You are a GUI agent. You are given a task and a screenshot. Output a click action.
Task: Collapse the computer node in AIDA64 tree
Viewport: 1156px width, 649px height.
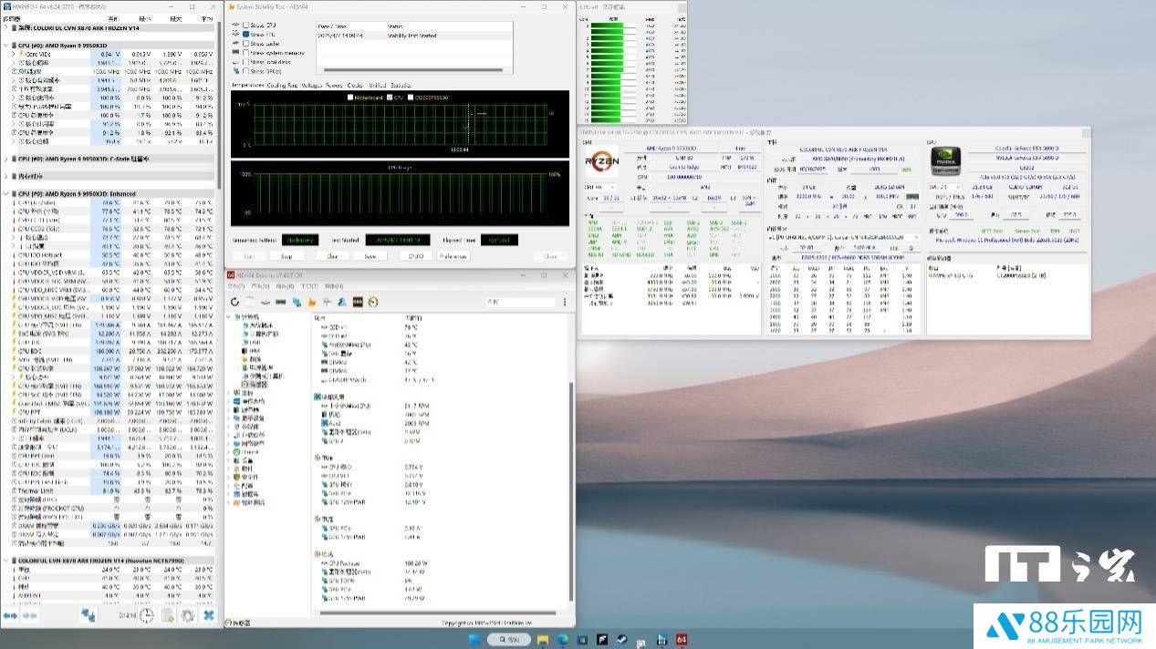pos(229,317)
